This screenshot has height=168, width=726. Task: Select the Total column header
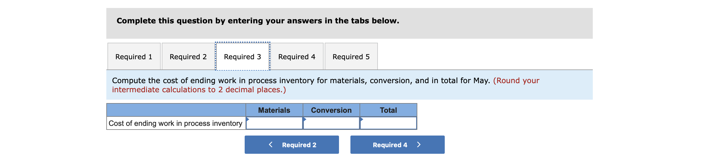pyautogui.click(x=388, y=110)
